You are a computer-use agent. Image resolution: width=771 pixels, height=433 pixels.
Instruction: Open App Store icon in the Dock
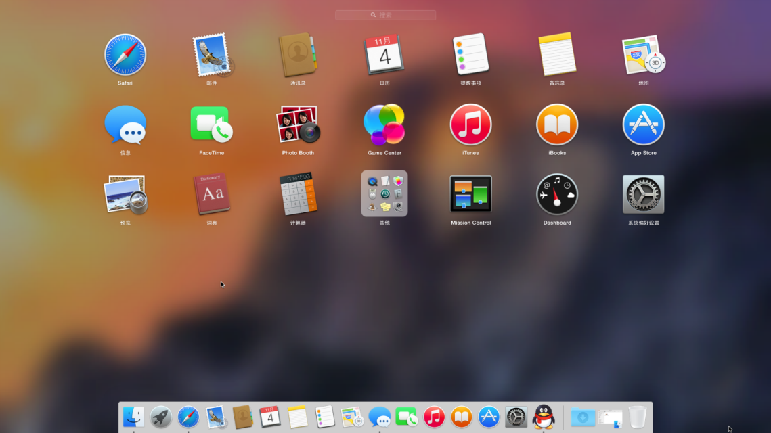coord(489,417)
